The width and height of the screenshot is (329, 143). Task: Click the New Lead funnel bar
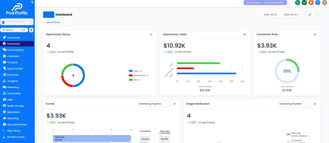click(92, 138)
